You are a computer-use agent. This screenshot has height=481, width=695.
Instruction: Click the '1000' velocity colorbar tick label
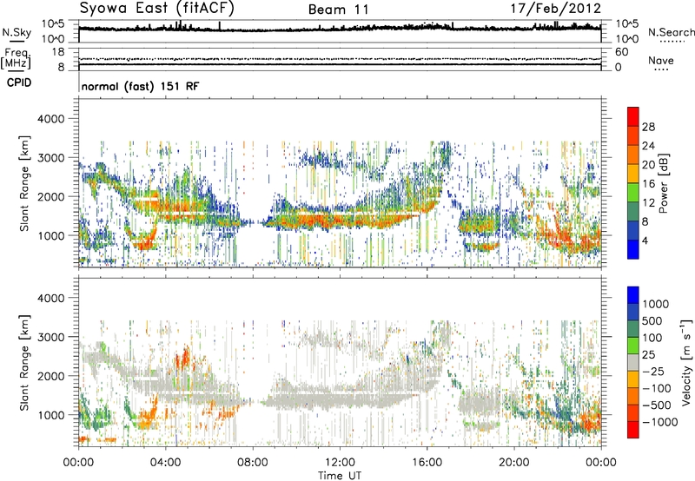(x=656, y=304)
